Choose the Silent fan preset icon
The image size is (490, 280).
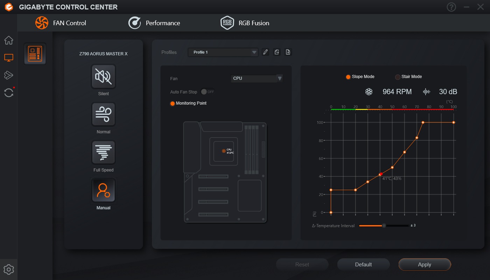pos(104,77)
